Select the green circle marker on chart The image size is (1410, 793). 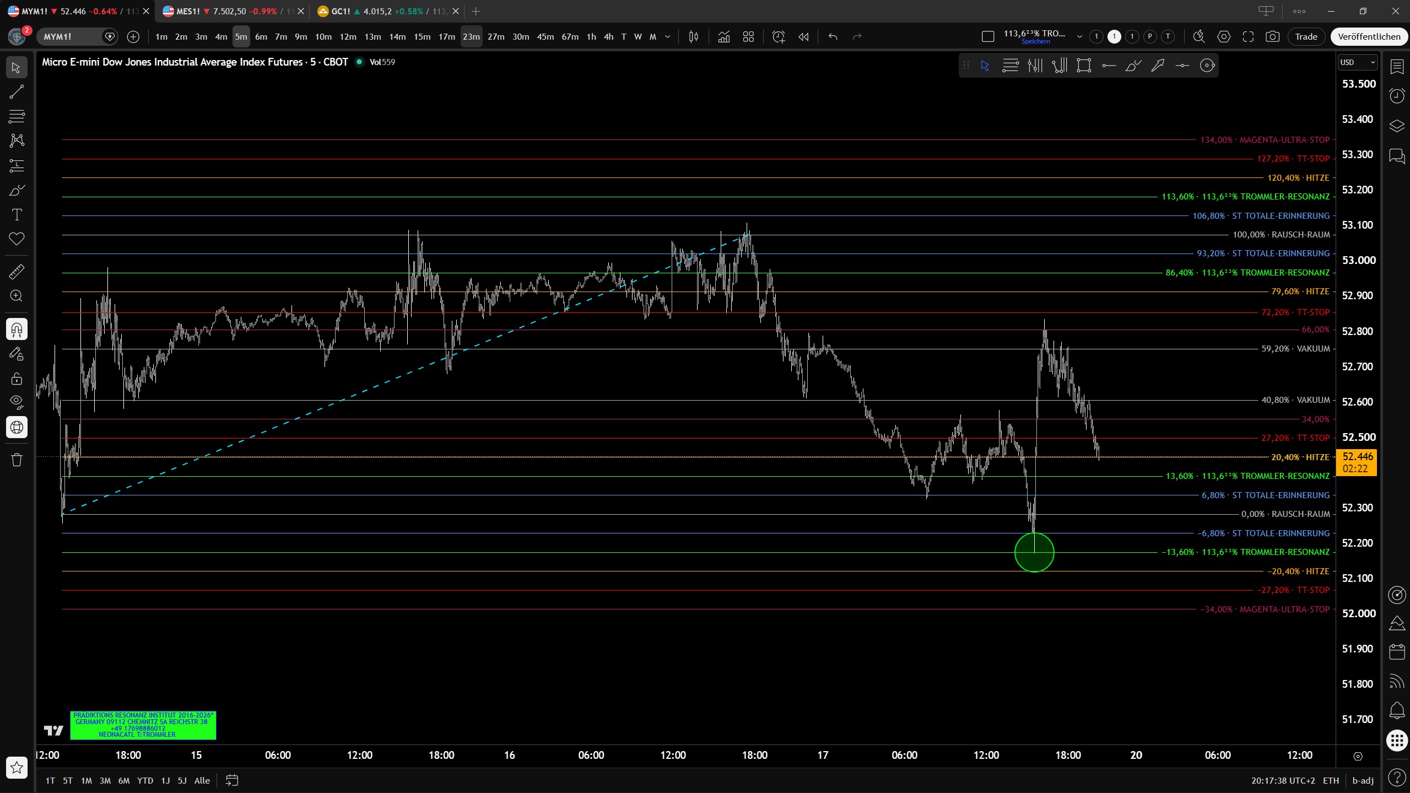pyautogui.click(x=1034, y=552)
